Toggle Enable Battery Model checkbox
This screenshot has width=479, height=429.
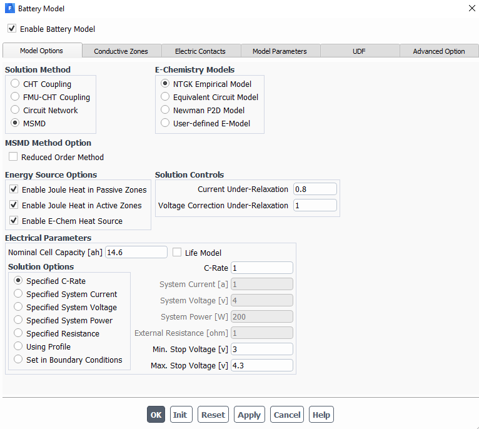click(12, 29)
